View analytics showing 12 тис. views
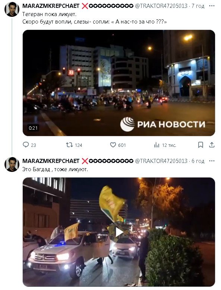Viewport: 221px width, 290px height. 165,145
